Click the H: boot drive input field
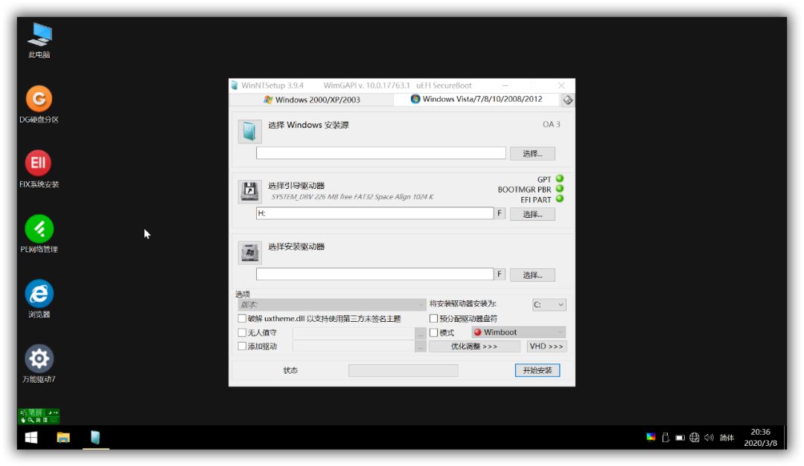 coord(372,213)
